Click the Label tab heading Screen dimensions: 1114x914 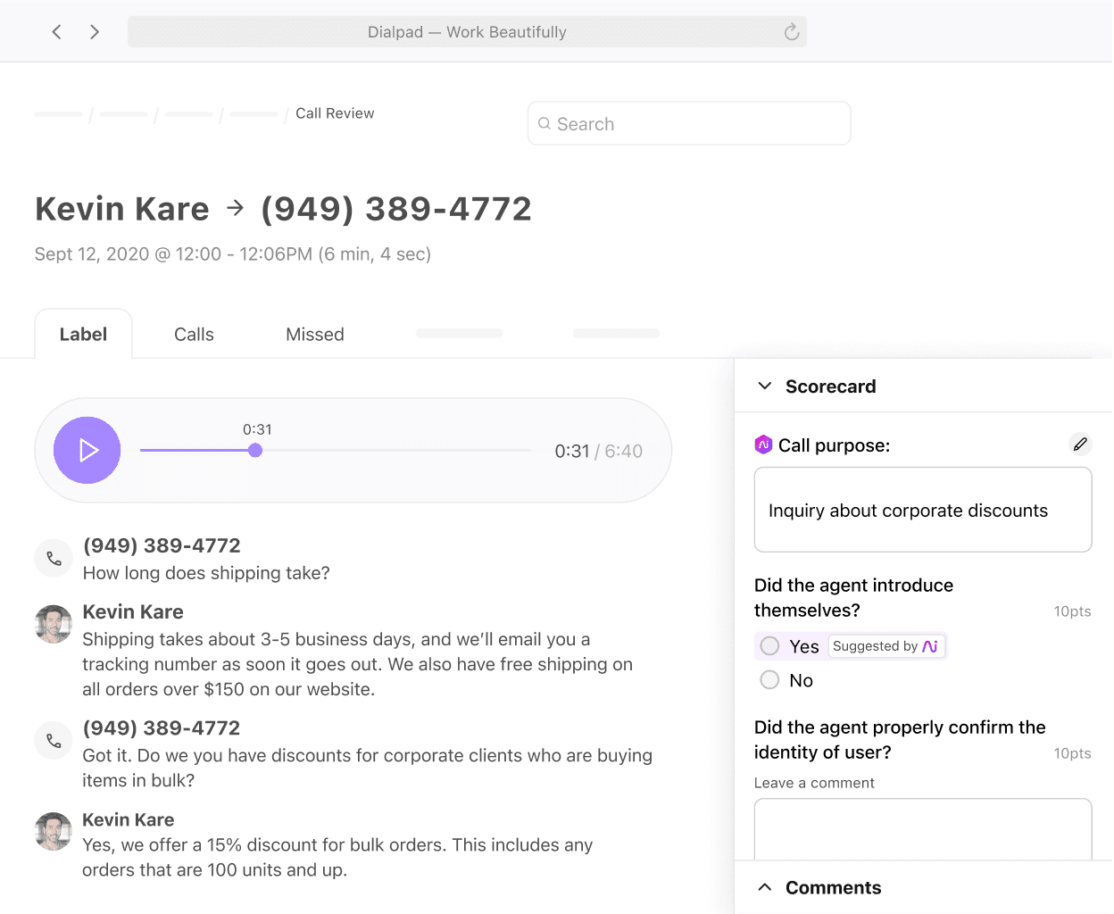point(83,334)
